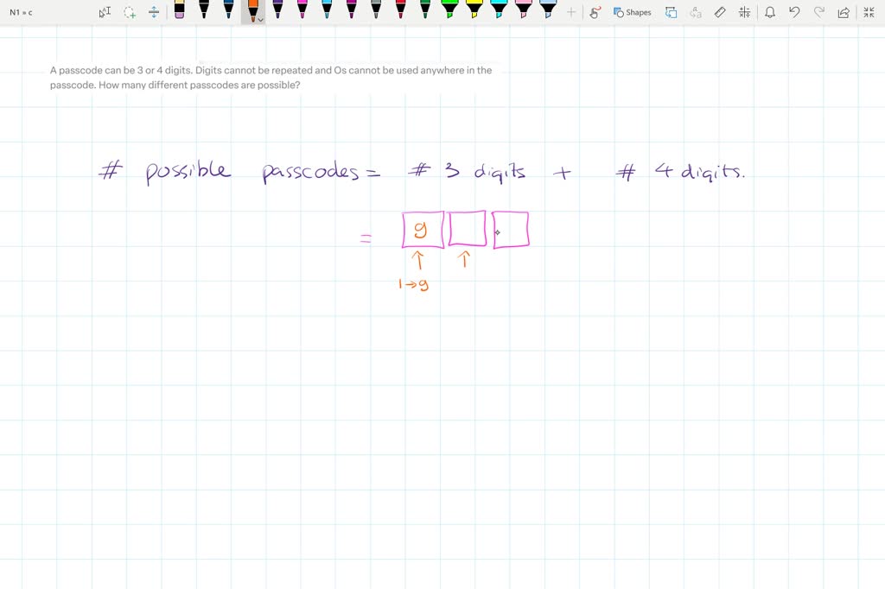Select the ink-to-shape conversion tool
This screenshot has height=589, width=885.
[595, 12]
